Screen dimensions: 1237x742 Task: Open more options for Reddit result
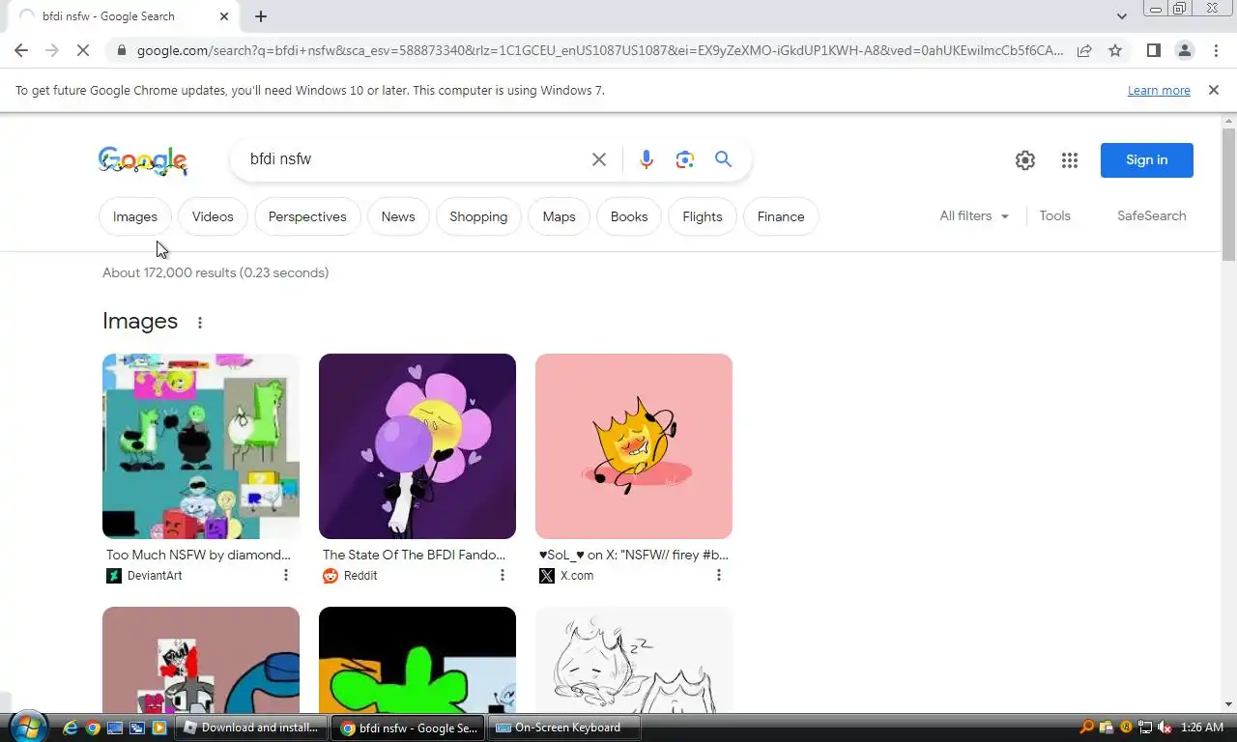coord(503,575)
